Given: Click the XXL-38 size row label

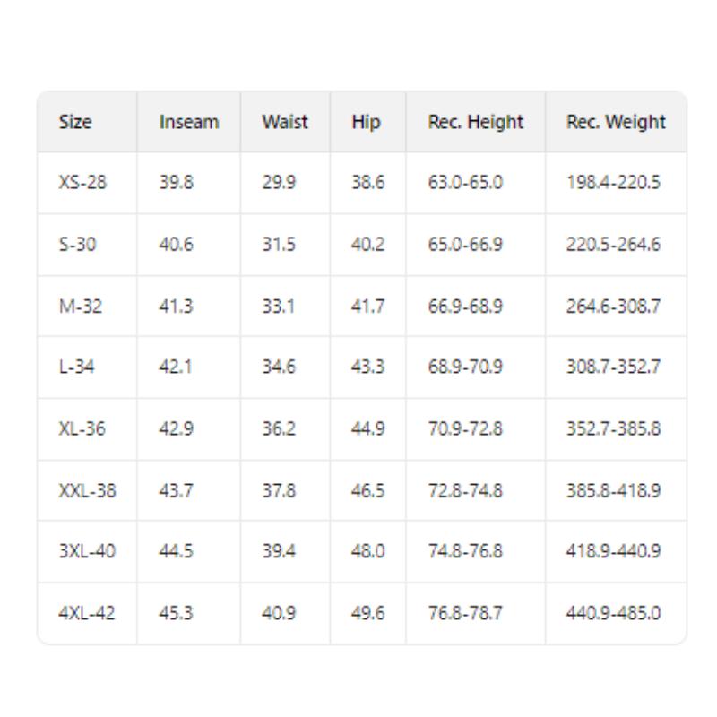Looking at the screenshot, I should pos(87,490).
